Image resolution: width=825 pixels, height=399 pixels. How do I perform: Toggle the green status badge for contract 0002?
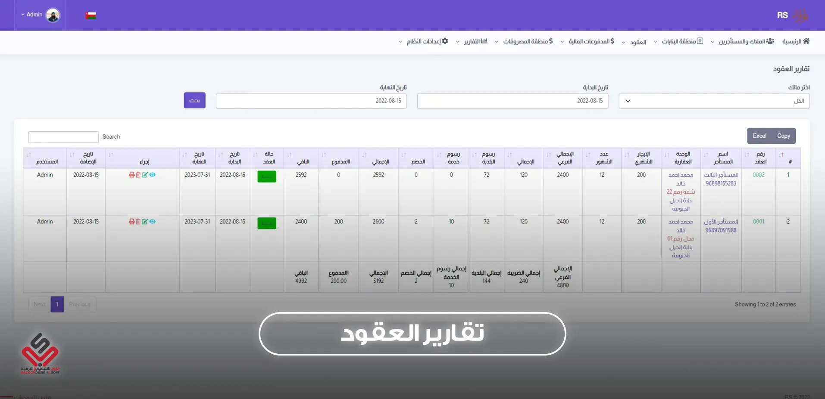[267, 176]
